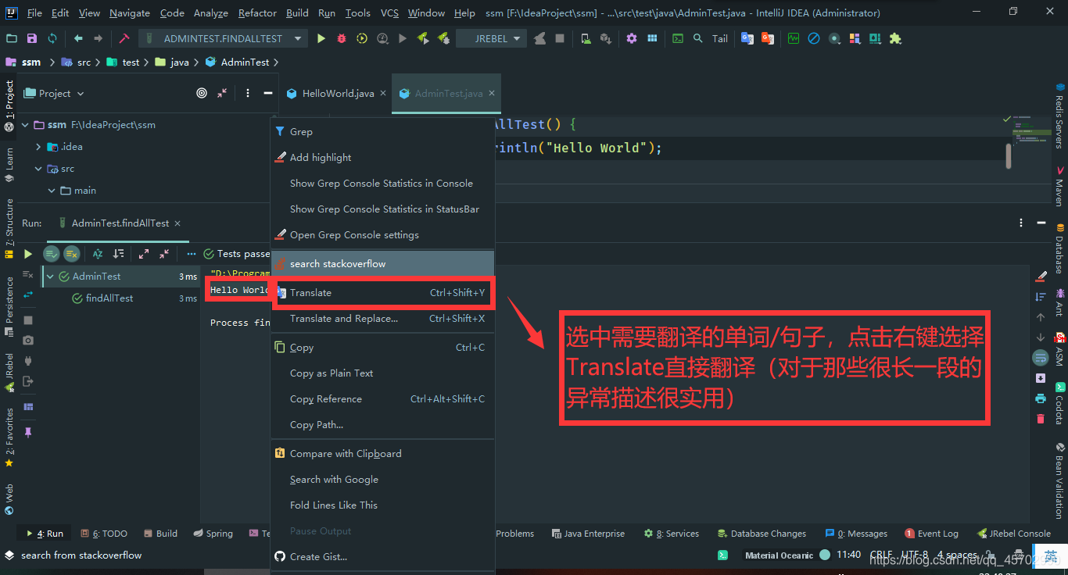Viewport: 1068px width, 575px height.
Task: Select the findAllTest result row
Action: (121, 298)
